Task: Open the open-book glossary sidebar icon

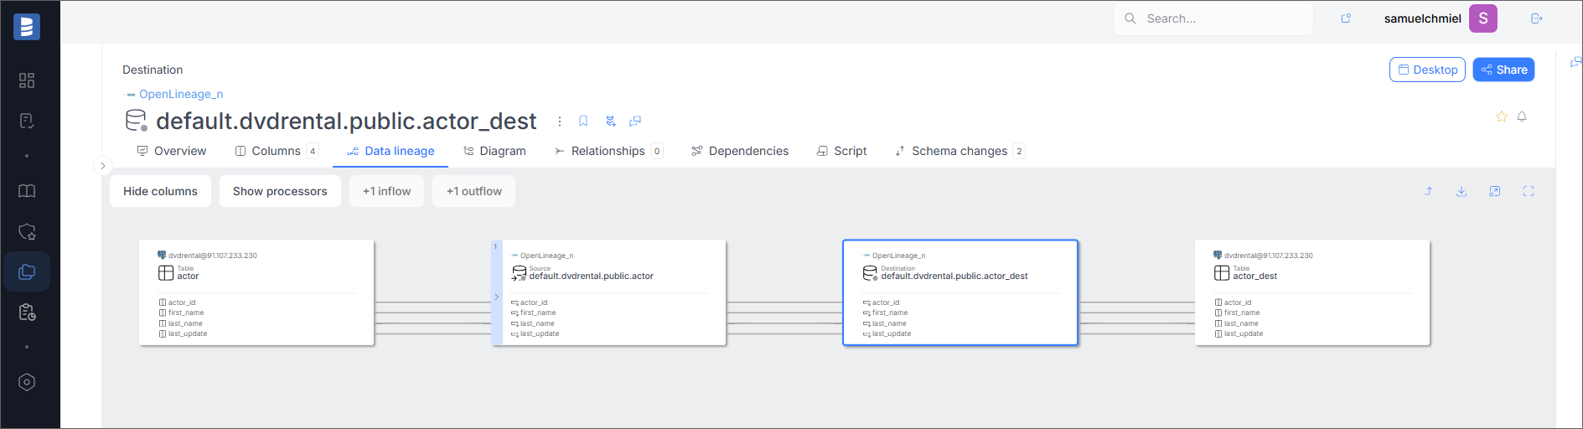Action: tap(27, 191)
